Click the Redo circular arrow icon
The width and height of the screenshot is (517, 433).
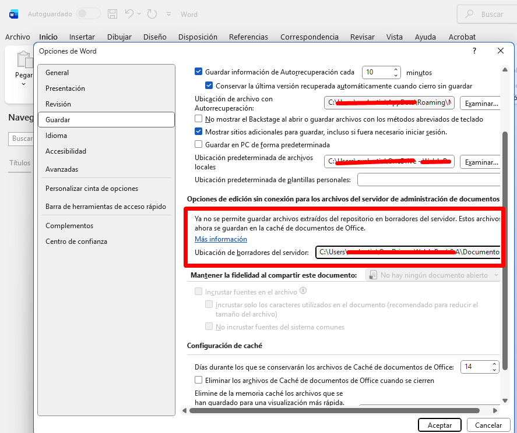(152, 14)
